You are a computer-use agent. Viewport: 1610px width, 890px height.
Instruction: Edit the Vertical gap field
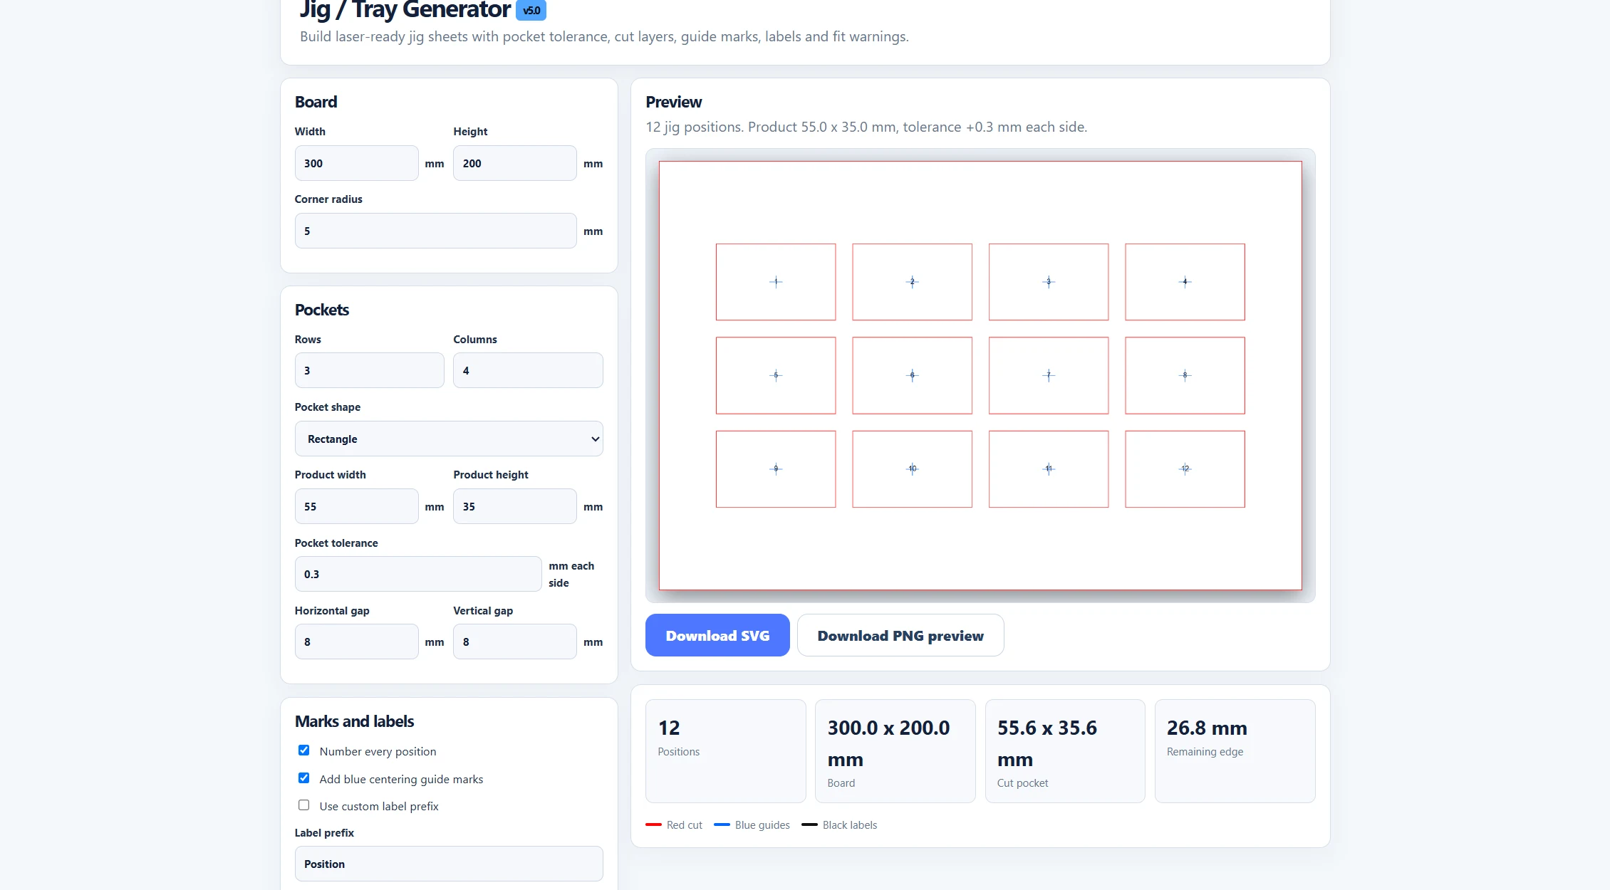pyautogui.click(x=514, y=642)
